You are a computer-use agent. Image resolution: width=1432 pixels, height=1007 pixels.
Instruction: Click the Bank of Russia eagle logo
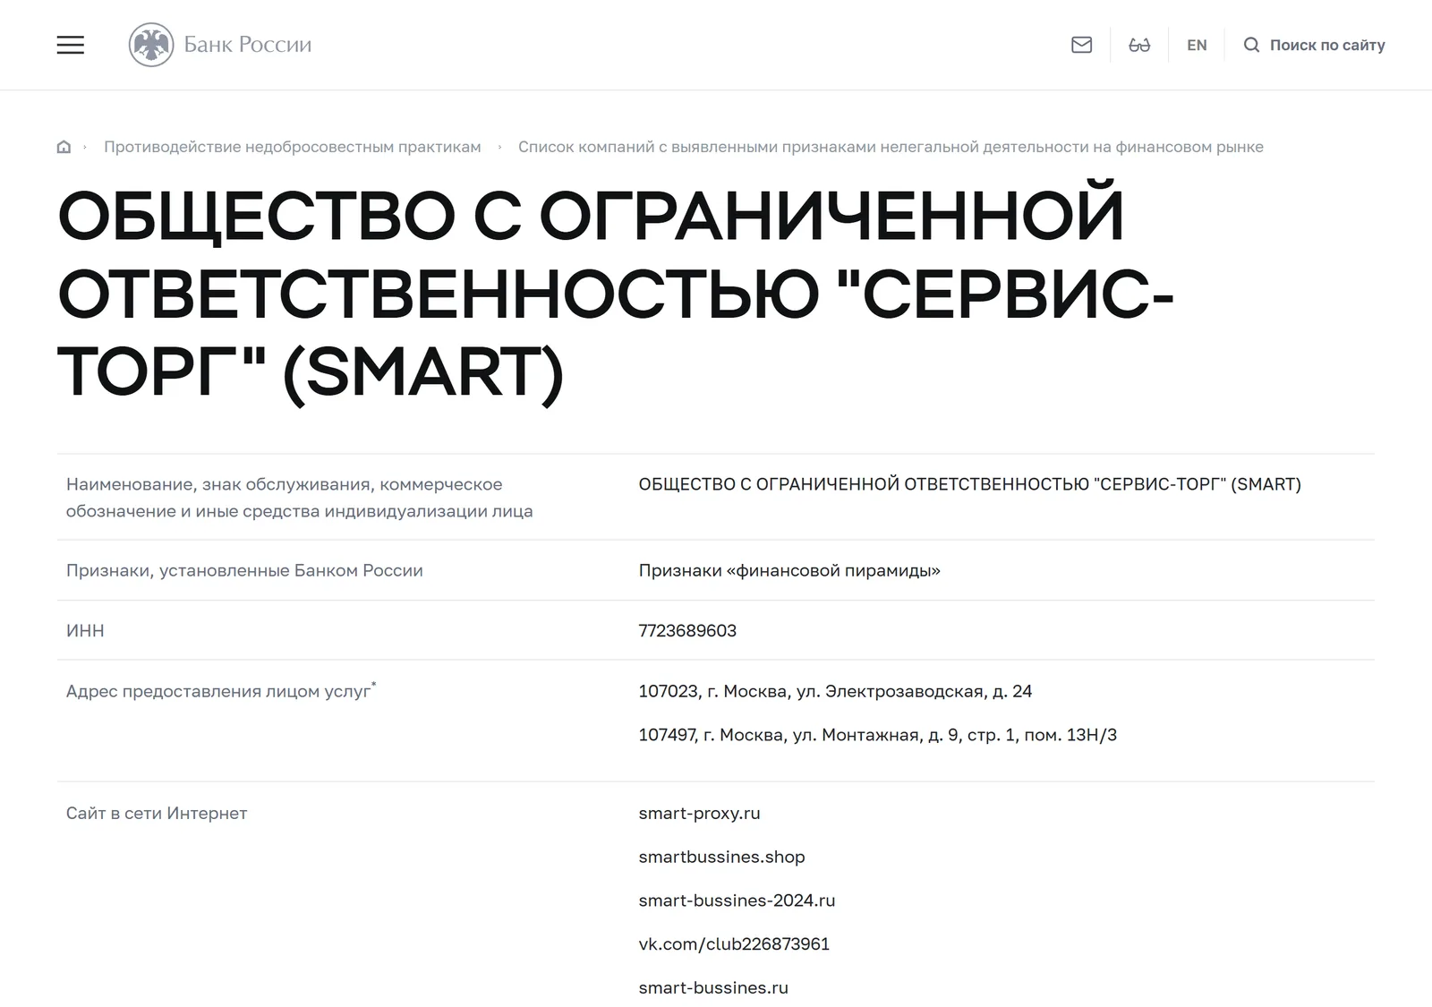click(151, 45)
